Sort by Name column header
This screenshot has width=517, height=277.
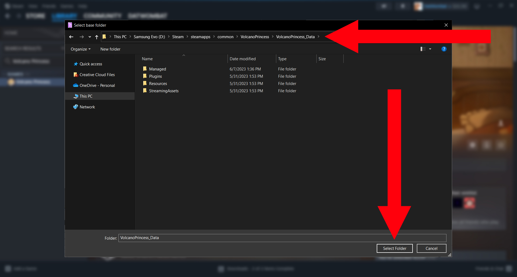click(x=147, y=59)
